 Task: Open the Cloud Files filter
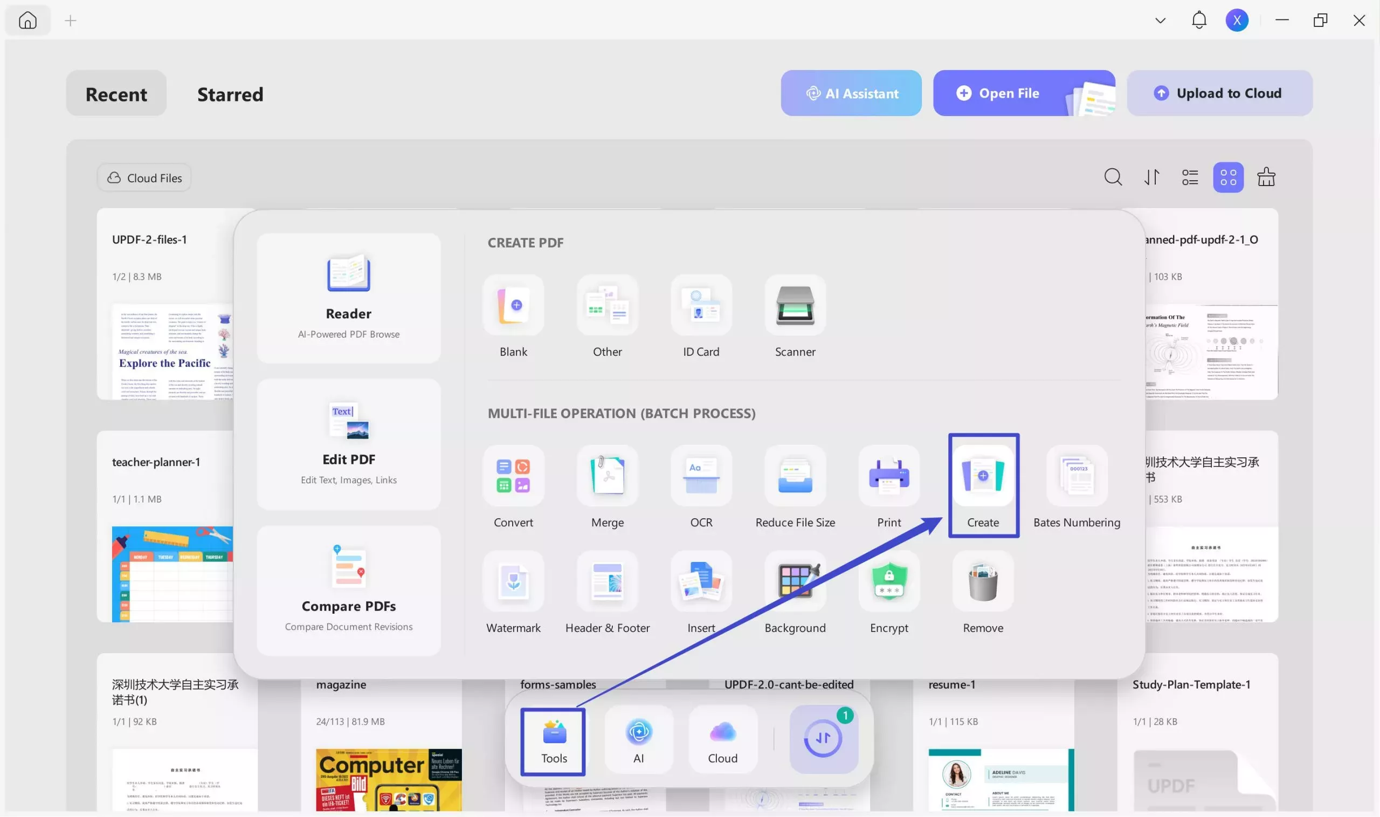pyautogui.click(x=144, y=178)
